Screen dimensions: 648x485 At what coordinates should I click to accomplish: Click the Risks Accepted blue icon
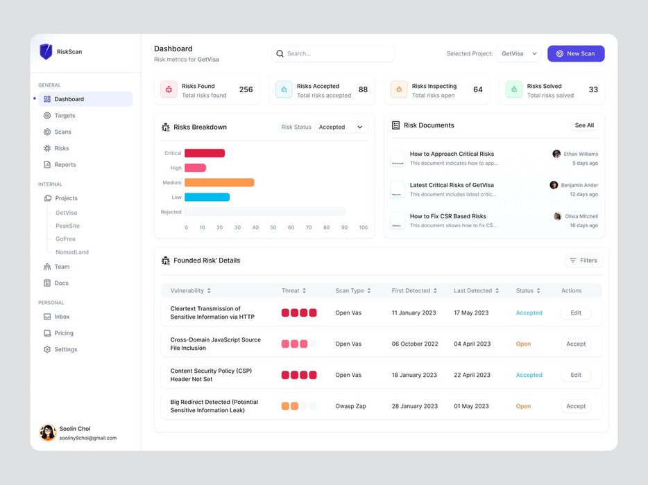(x=283, y=89)
